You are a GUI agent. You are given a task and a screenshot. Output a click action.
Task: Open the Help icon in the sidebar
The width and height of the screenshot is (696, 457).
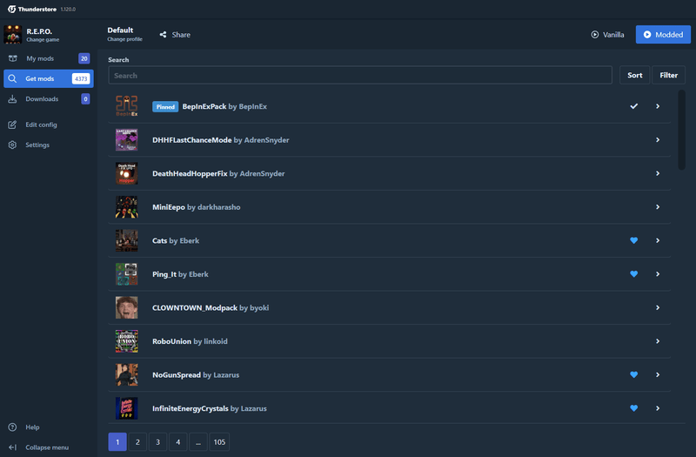coord(12,427)
